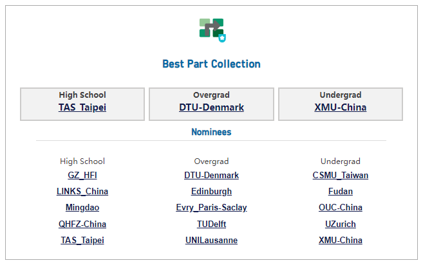The height and width of the screenshot is (265, 423).
Task: Open the TAS_Taipei High School winner link
Action: tap(82, 107)
